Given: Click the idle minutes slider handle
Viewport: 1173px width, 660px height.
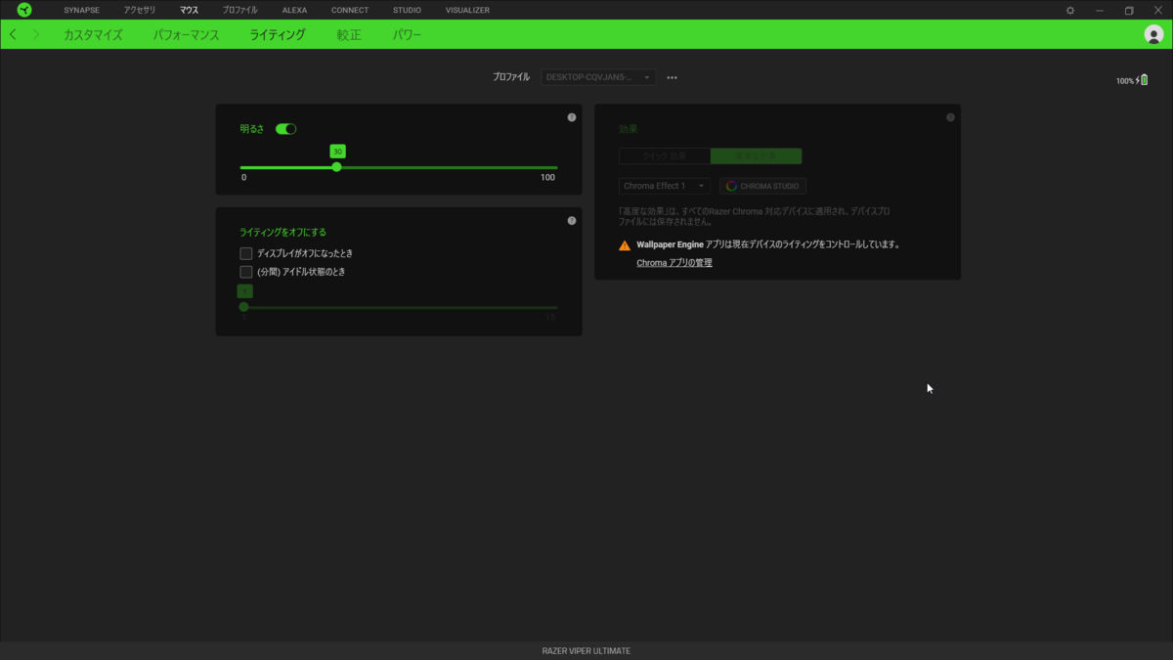Looking at the screenshot, I should tap(243, 307).
